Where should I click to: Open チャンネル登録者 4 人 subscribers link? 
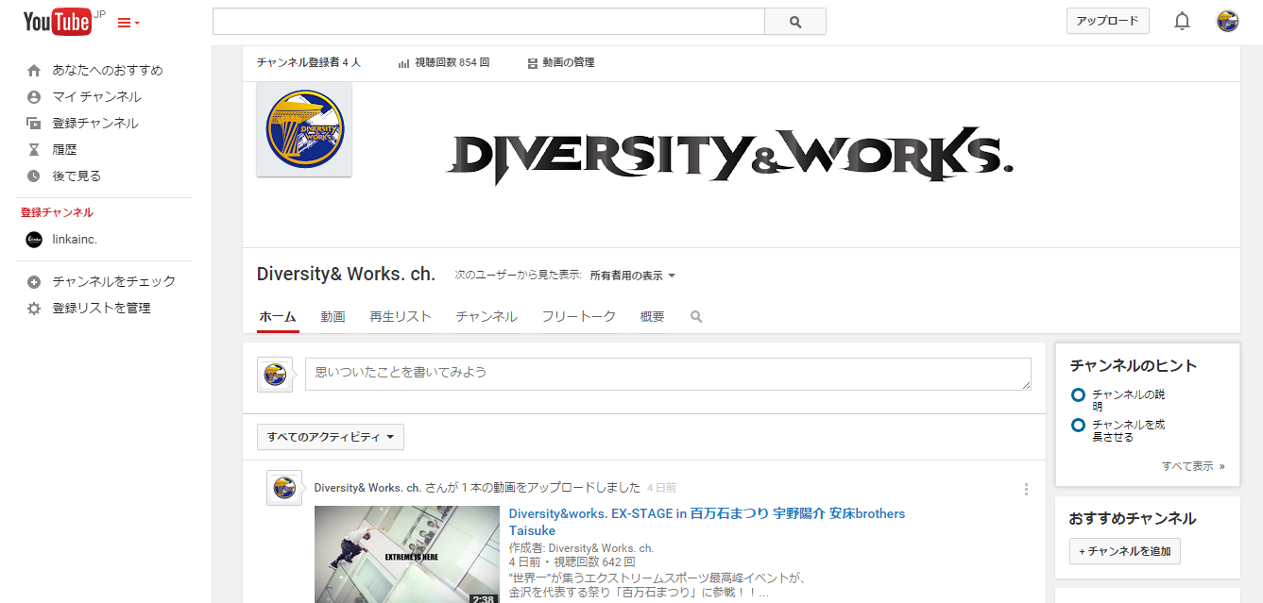309,62
